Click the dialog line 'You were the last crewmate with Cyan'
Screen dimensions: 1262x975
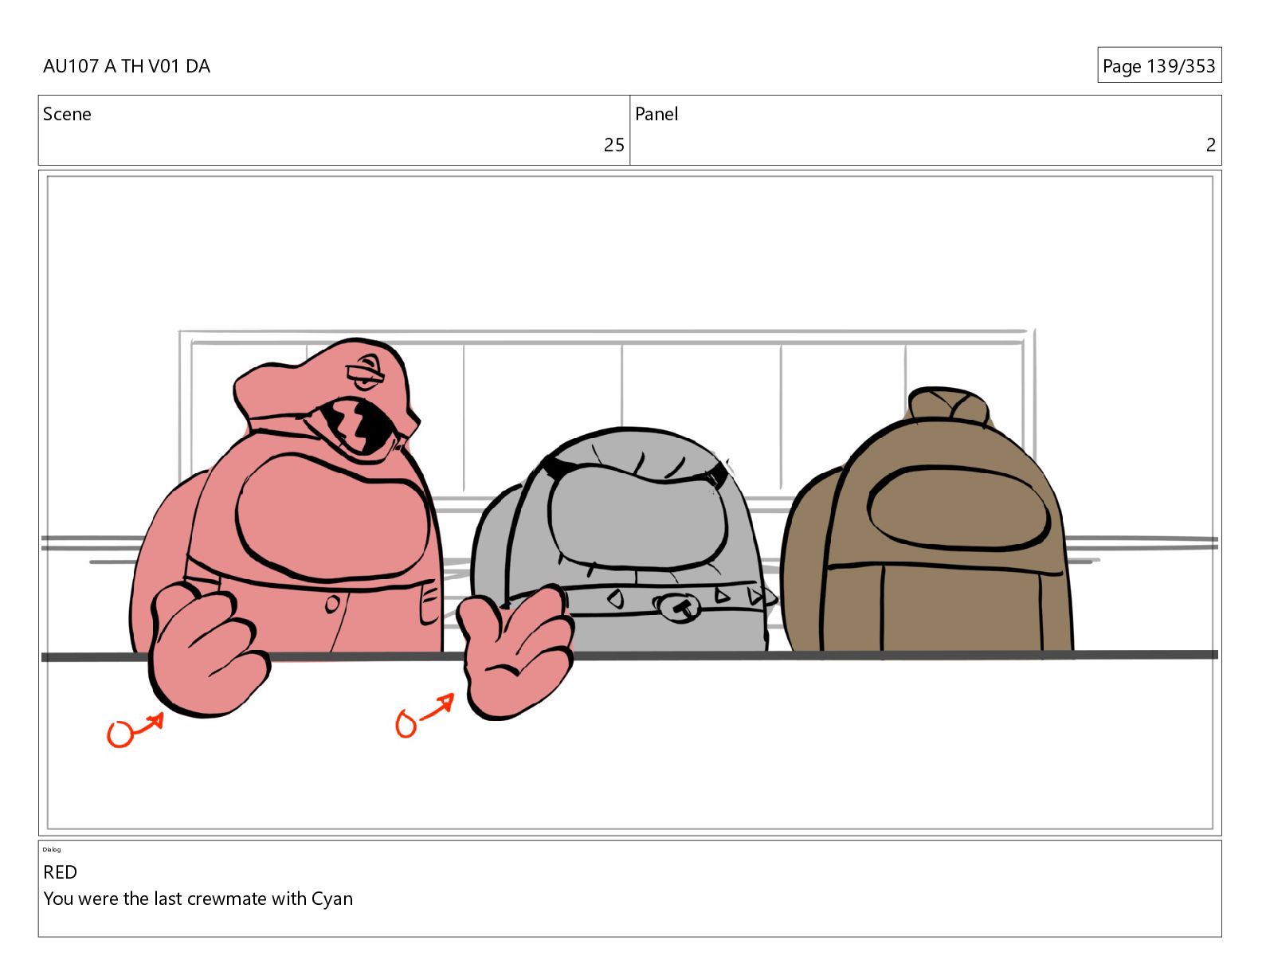[x=198, y=899]
